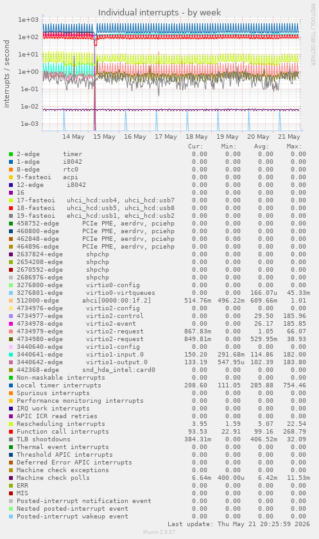The height and width of the screenshot is (539, 319).
Task: Click the Last update timestamp text
Action: tap(239, 524)
